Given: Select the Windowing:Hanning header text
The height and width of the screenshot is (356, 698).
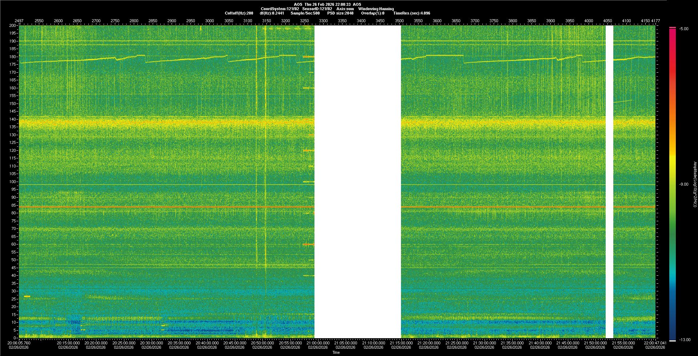Looking at the screenshot, I should [x=376, y=9].
